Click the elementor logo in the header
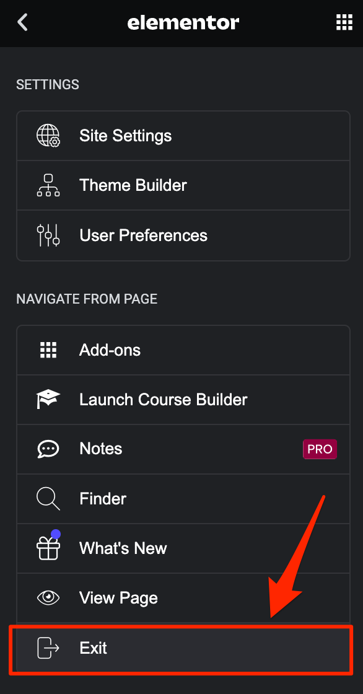The width and height of the screenshot is (363, 694). pos(183,22)
